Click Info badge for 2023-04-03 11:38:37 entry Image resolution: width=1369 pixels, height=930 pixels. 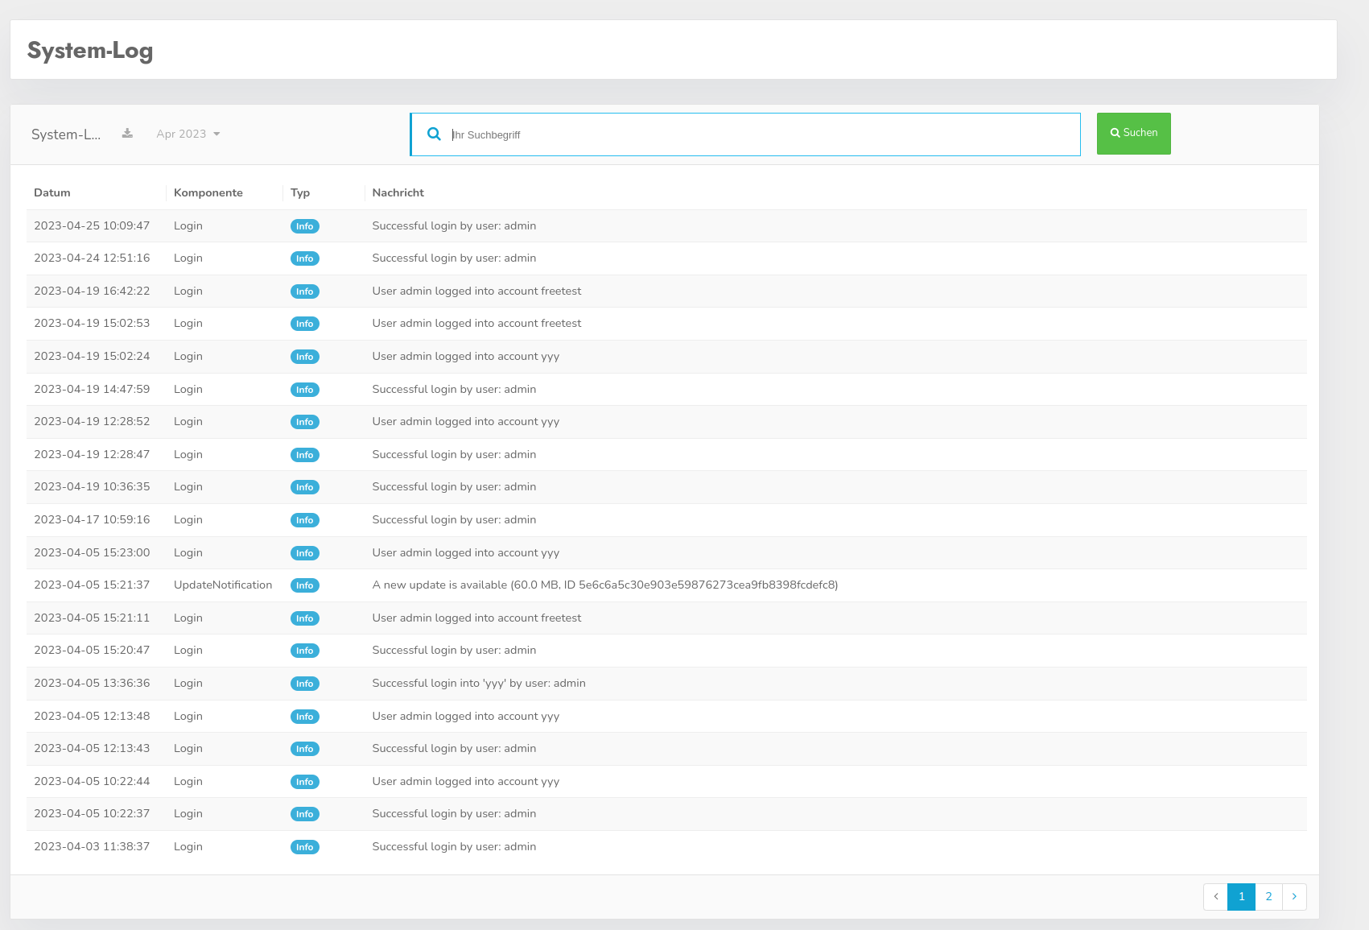click(304, 847)
